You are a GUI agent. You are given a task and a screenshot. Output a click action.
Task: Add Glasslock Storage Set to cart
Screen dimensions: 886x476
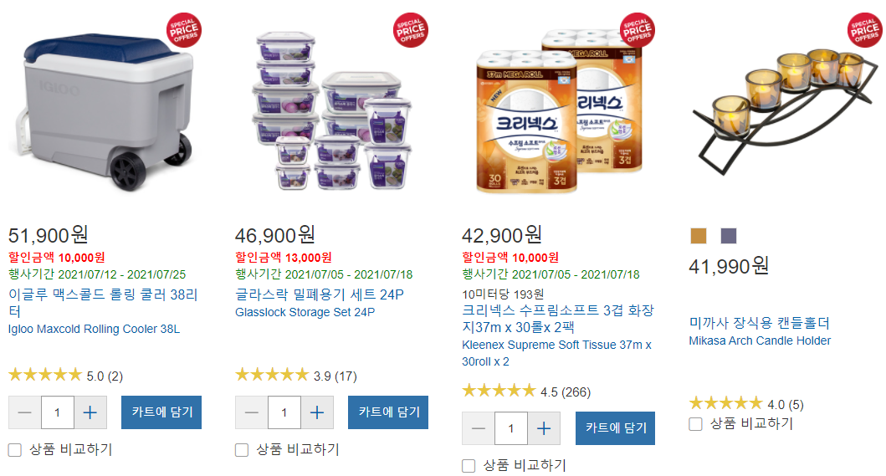coord(388,412)
